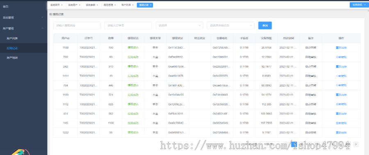Click the 实际到账 column header
This screenshot has width=369, height=155.
(x=266, y=38)
